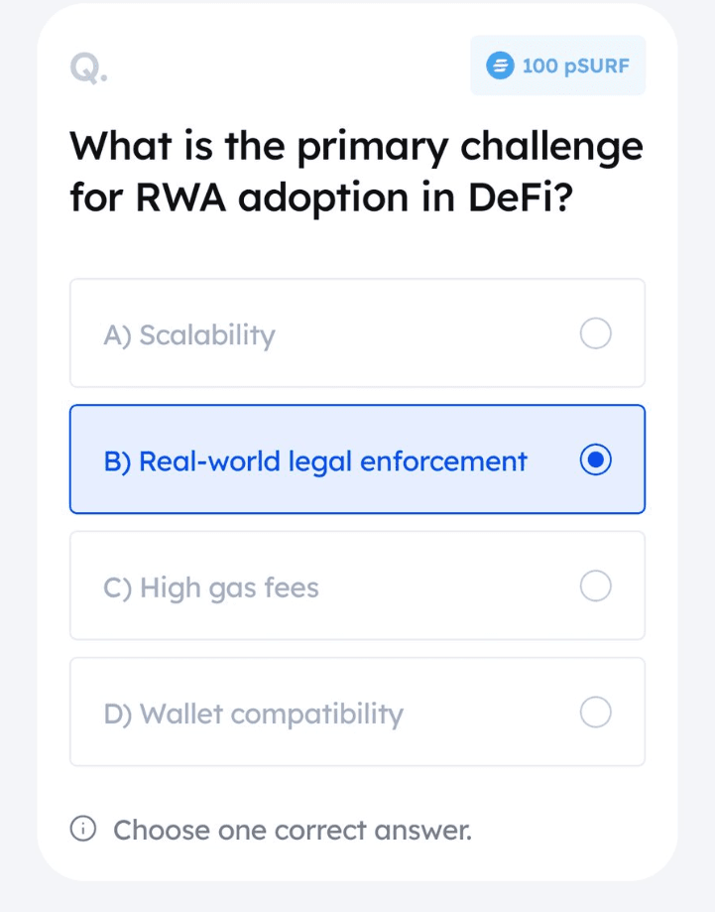The width and height of the screenshot is (715, 912).
Task: Click the info circle icon near the bottom
Action: tap(85, 829)
